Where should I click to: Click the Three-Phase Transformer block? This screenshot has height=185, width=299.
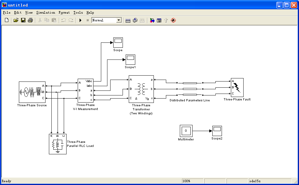[x=141, y=89]
